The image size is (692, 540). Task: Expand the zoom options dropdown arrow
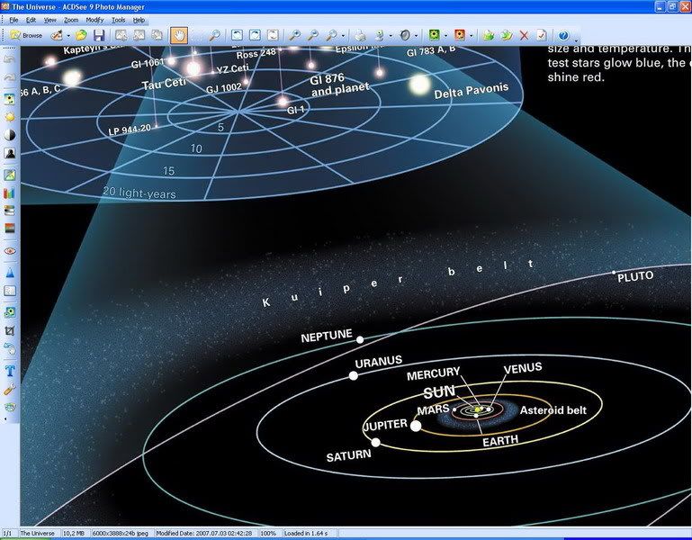point(343,36)
